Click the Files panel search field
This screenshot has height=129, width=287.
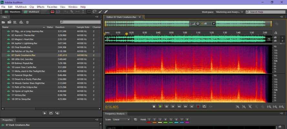click(x=80, y=22)
